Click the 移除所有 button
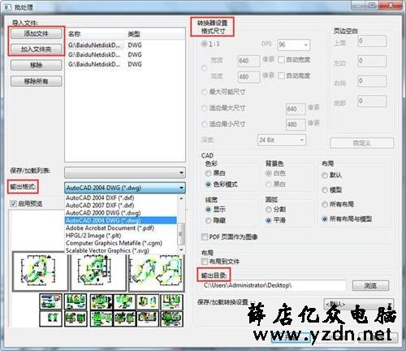The image size is (406, 351). [36, 81]
